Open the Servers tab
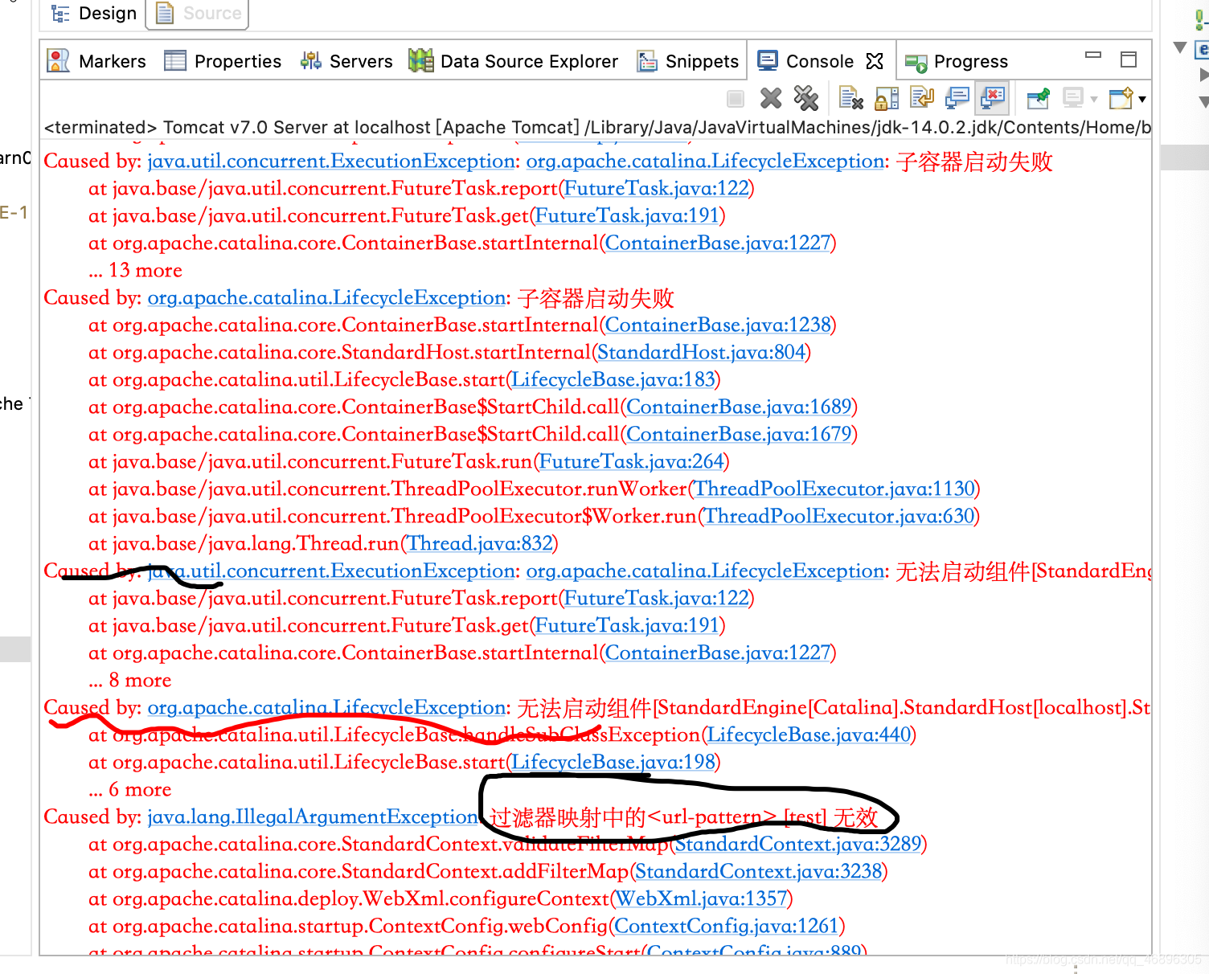Viewport: 1209px width, 974px height. [x=346, y=61]
